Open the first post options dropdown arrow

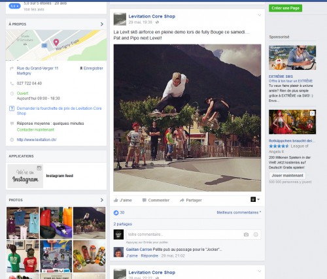click(x=260, y=15)
